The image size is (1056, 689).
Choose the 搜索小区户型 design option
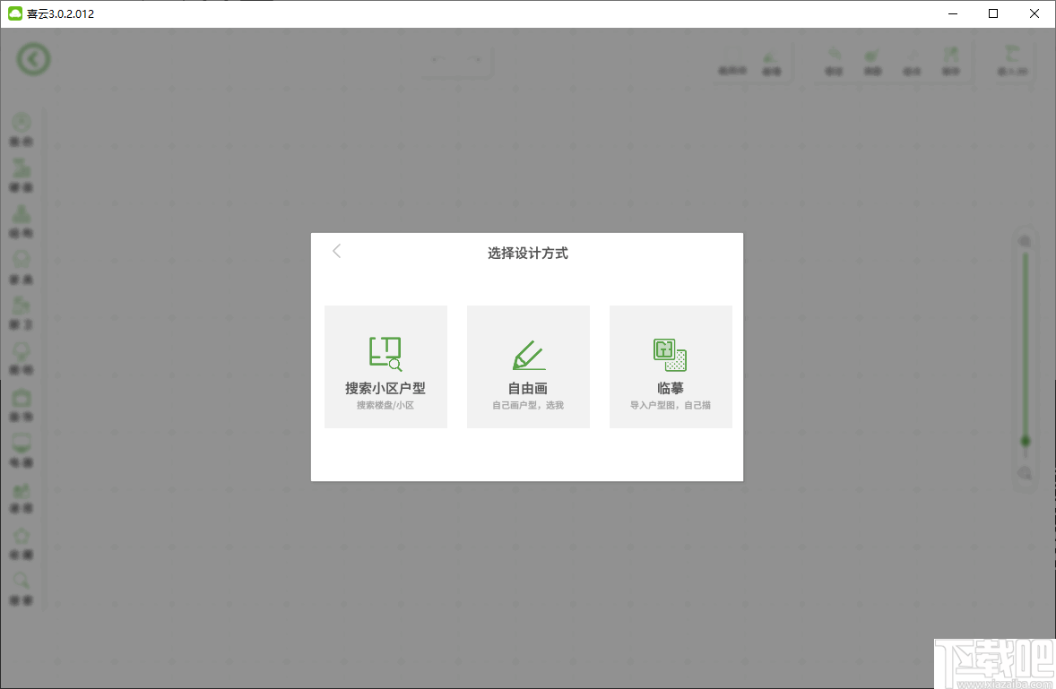tap(385, 366)
